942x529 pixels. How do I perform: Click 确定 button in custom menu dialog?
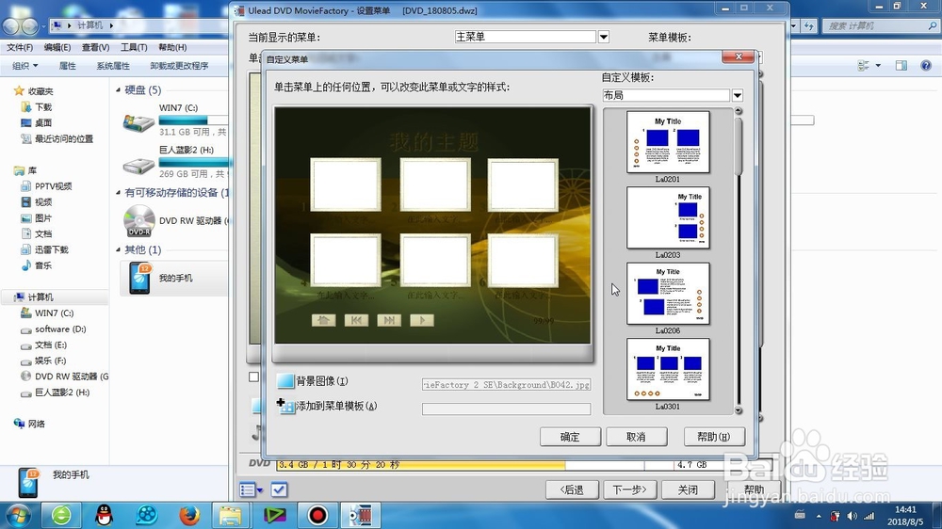570,437
